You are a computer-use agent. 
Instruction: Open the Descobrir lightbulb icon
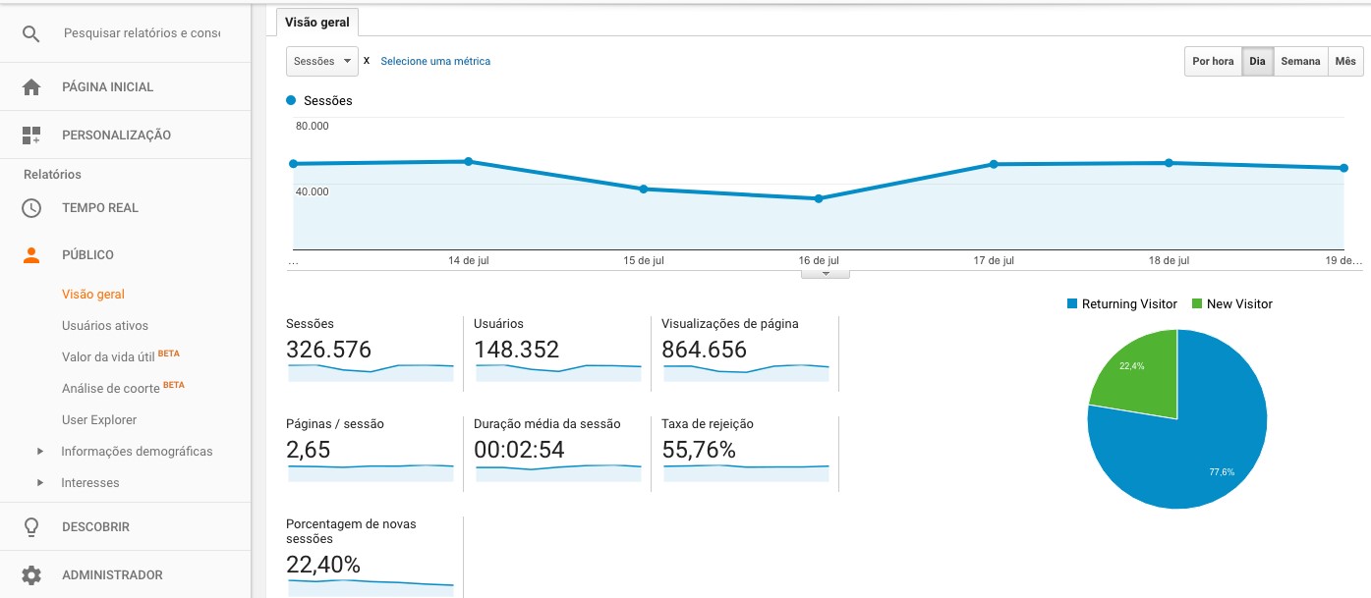30,526
